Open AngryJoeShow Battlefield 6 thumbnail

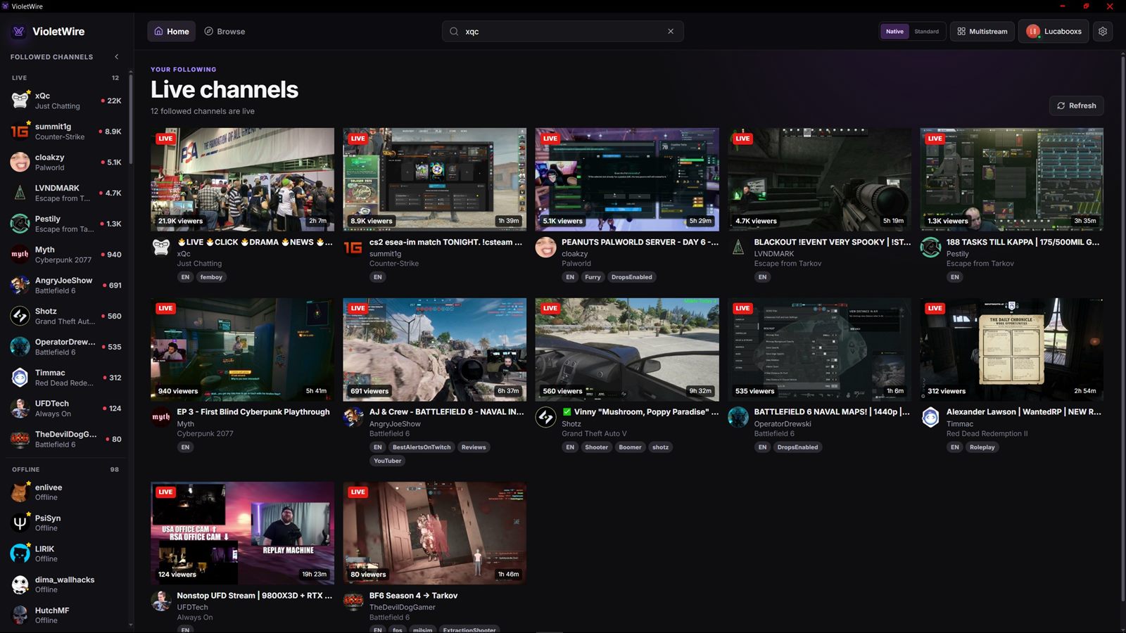[x=434, y=350]
